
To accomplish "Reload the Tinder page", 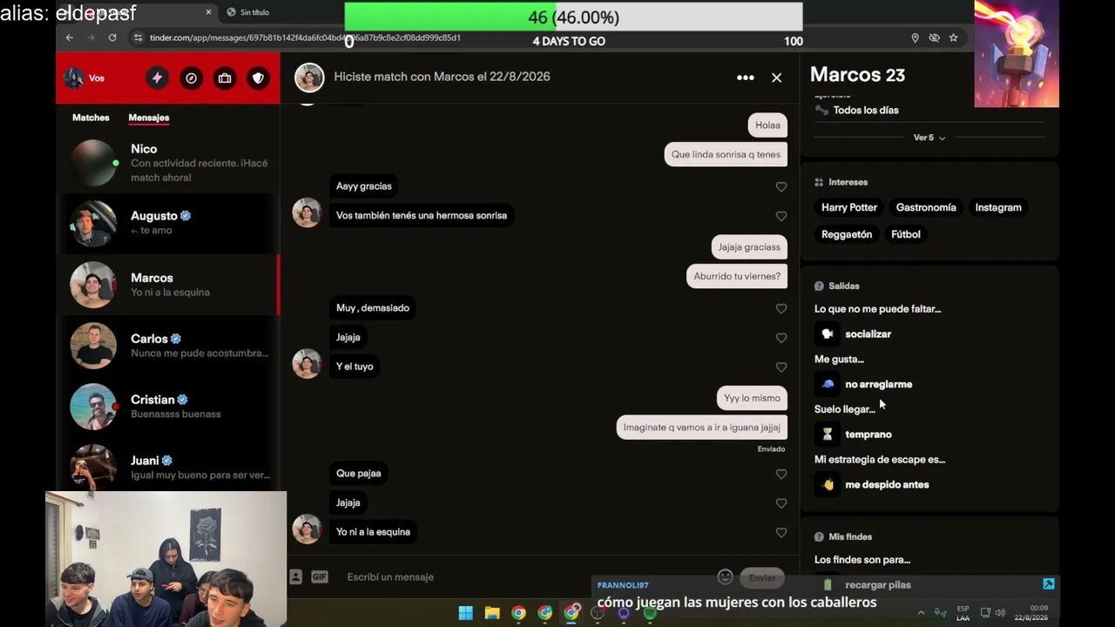I will (112, 37).
